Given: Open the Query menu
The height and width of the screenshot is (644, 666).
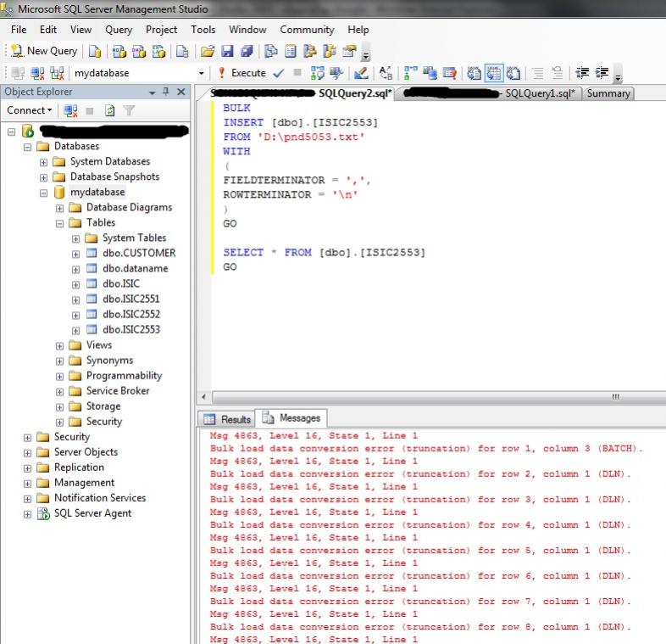Looking at the screenshot, I should click(x=119, y=30).
